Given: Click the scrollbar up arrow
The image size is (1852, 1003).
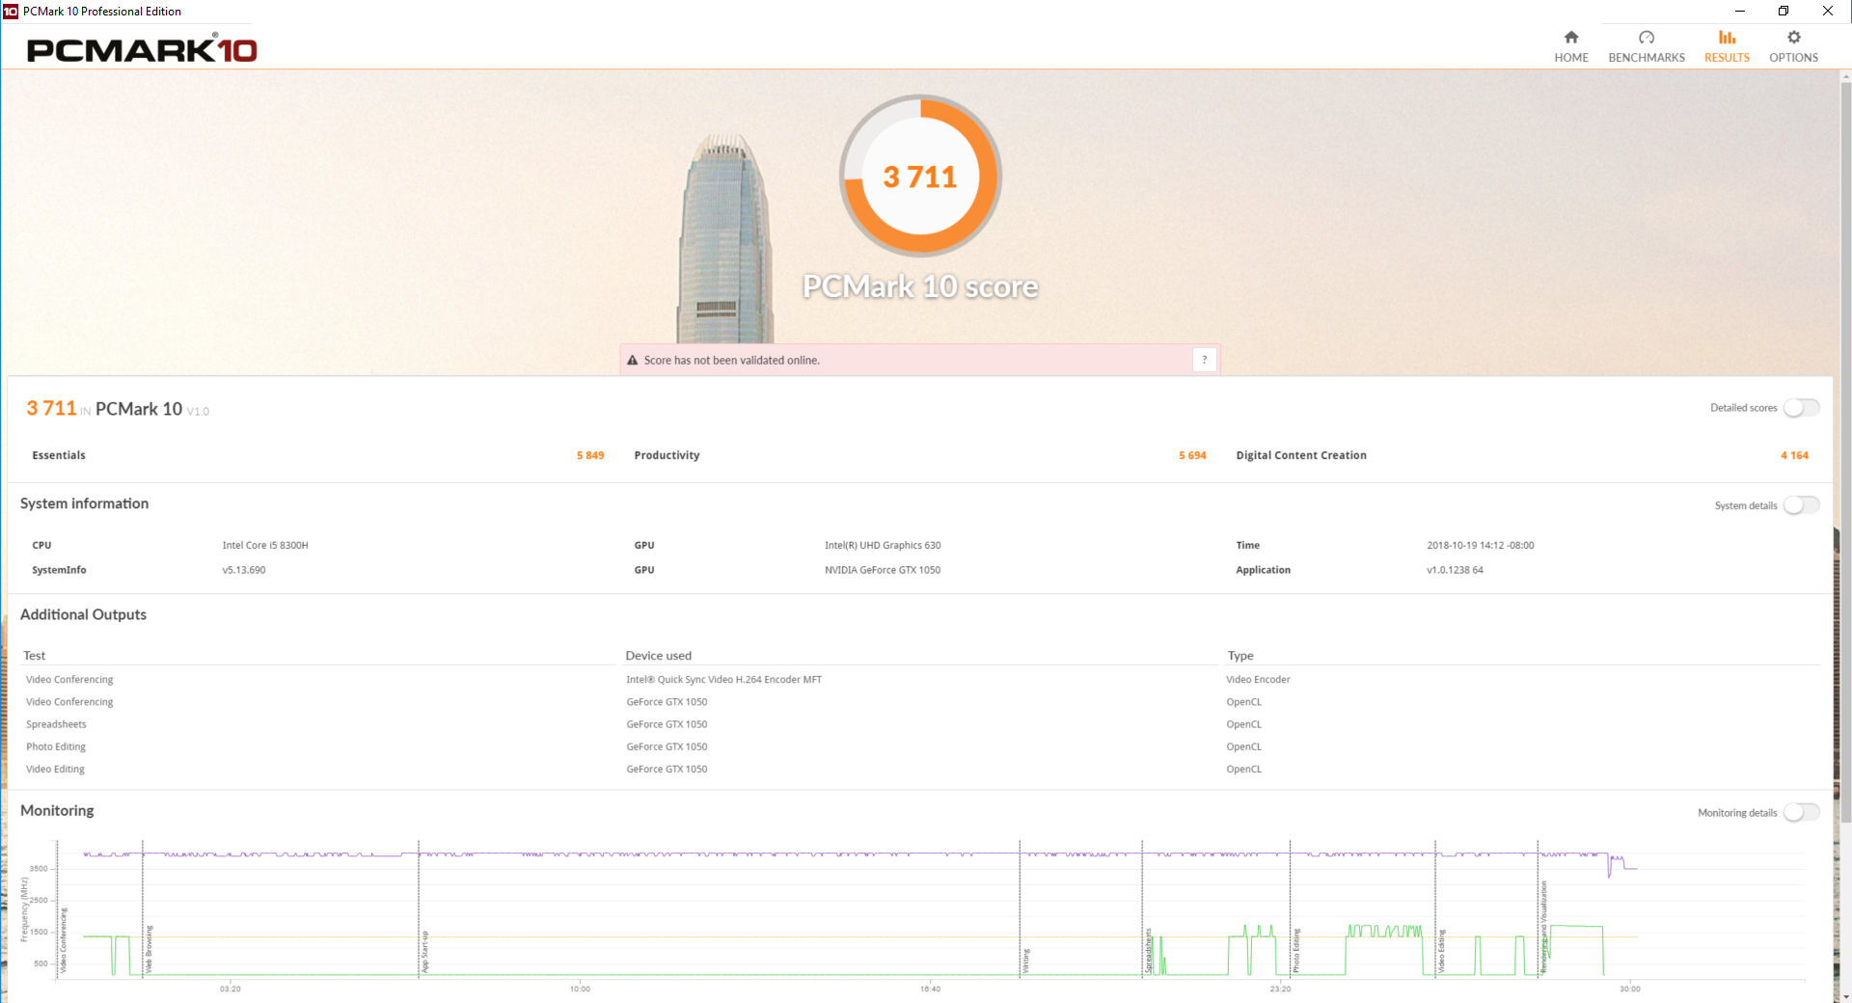Looking at the screenshot, I should (x=1845, y=75).
